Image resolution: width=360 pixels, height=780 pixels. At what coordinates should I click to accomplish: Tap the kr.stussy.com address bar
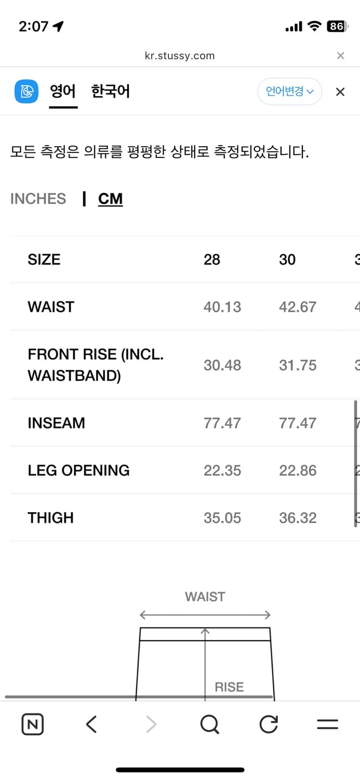tap(180, 56)
